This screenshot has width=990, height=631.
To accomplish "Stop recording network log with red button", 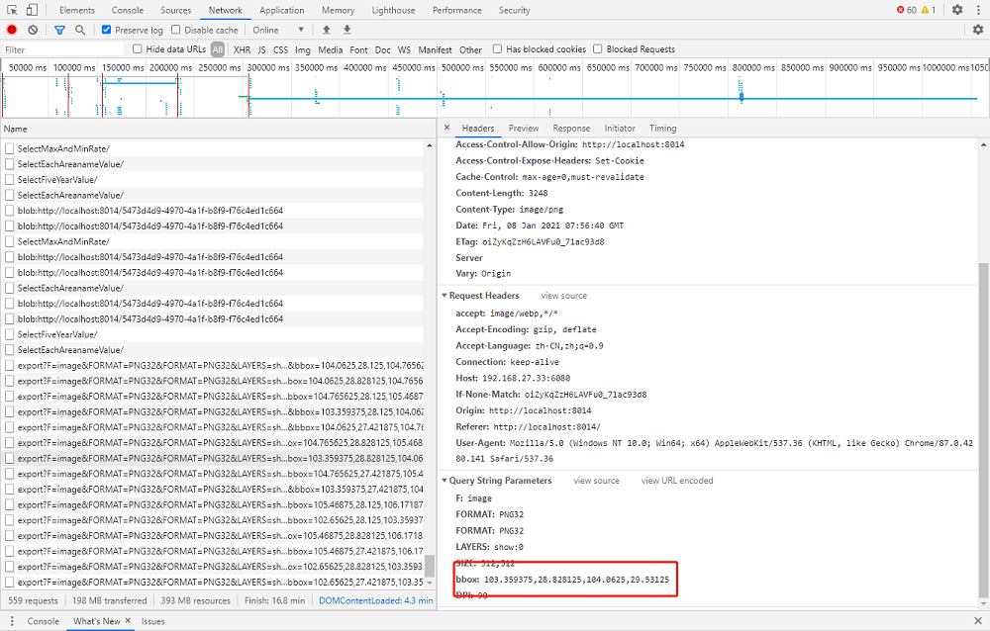I will click(x=11, y=30).
